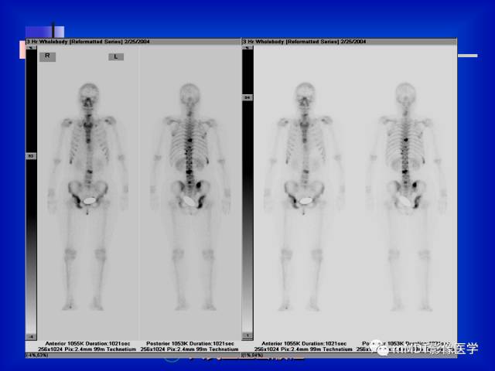495x371 pixels.
Task: Click the left window 'Anterior 1055K Duration:1021sec' caption
Action: 87,343
